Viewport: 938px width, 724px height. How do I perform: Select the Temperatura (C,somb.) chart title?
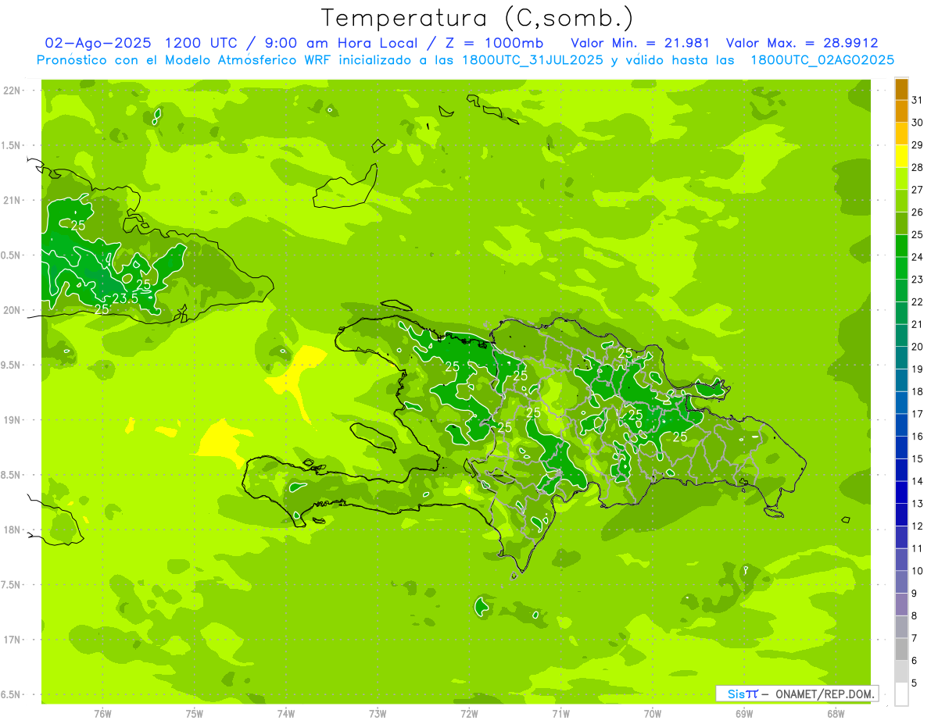tap(477, 18)
